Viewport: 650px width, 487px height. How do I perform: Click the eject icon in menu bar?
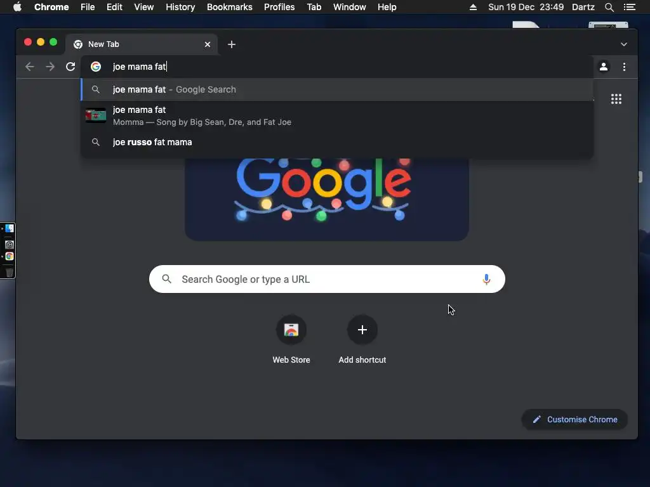coord(473,7)
